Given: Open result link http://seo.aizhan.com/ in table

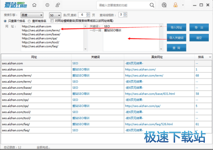Looking at the screenshot, I should tap(140, 69).
